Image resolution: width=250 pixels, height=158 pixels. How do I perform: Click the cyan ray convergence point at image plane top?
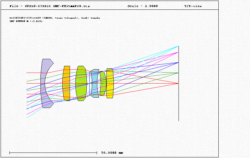pyautogui.click(x=179, y=46)
